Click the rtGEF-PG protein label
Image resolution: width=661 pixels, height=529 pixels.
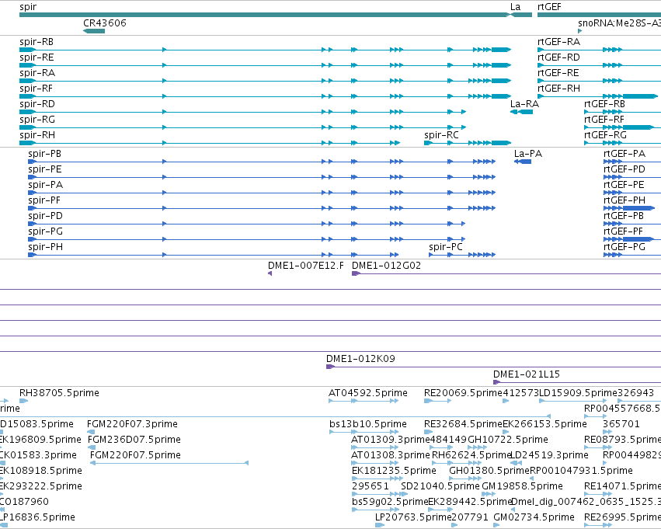(624, 247)
